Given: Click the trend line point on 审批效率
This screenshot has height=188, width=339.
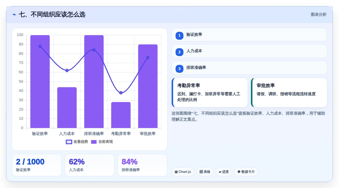Looking at the screenshot, I should pyautogui.click(x=148, y=58).
